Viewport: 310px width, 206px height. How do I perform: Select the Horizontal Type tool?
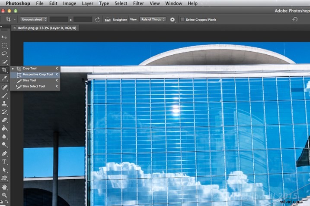[4, 162]
